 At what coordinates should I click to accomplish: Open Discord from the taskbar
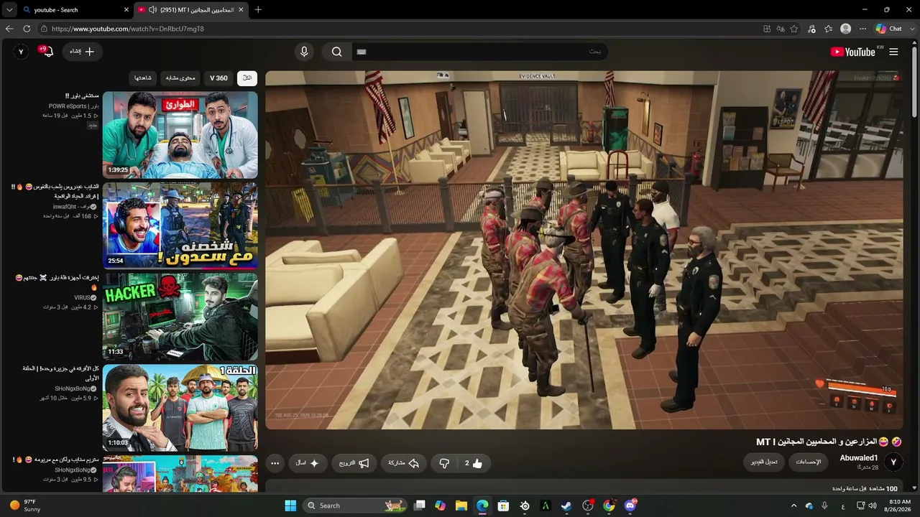(x=630, y=506)
